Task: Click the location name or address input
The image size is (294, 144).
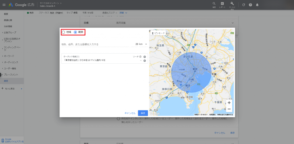Action: click(x=95, y=44)
